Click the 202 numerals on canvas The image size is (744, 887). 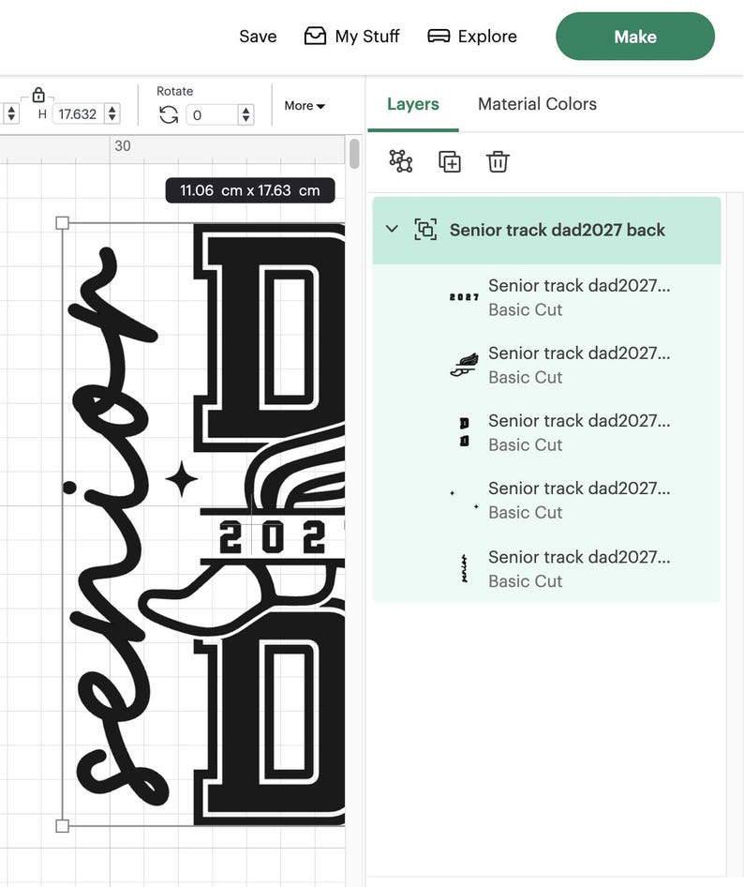coord(273,536)
